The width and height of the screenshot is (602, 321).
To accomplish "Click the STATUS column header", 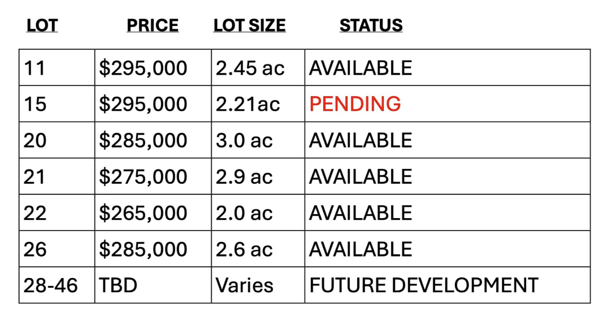I will 371,26.
